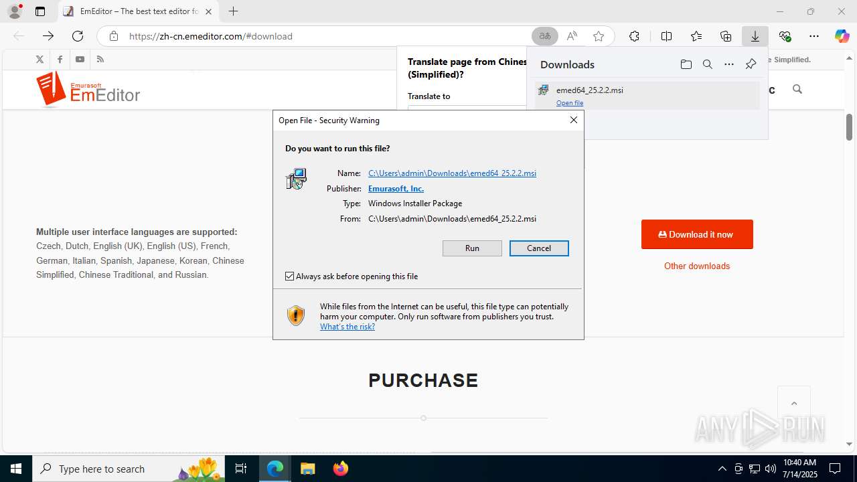Open Edge Settings and more menu
Image resolution: width=857 pixels, height=482 pixels.
click(x=814, y=36)
